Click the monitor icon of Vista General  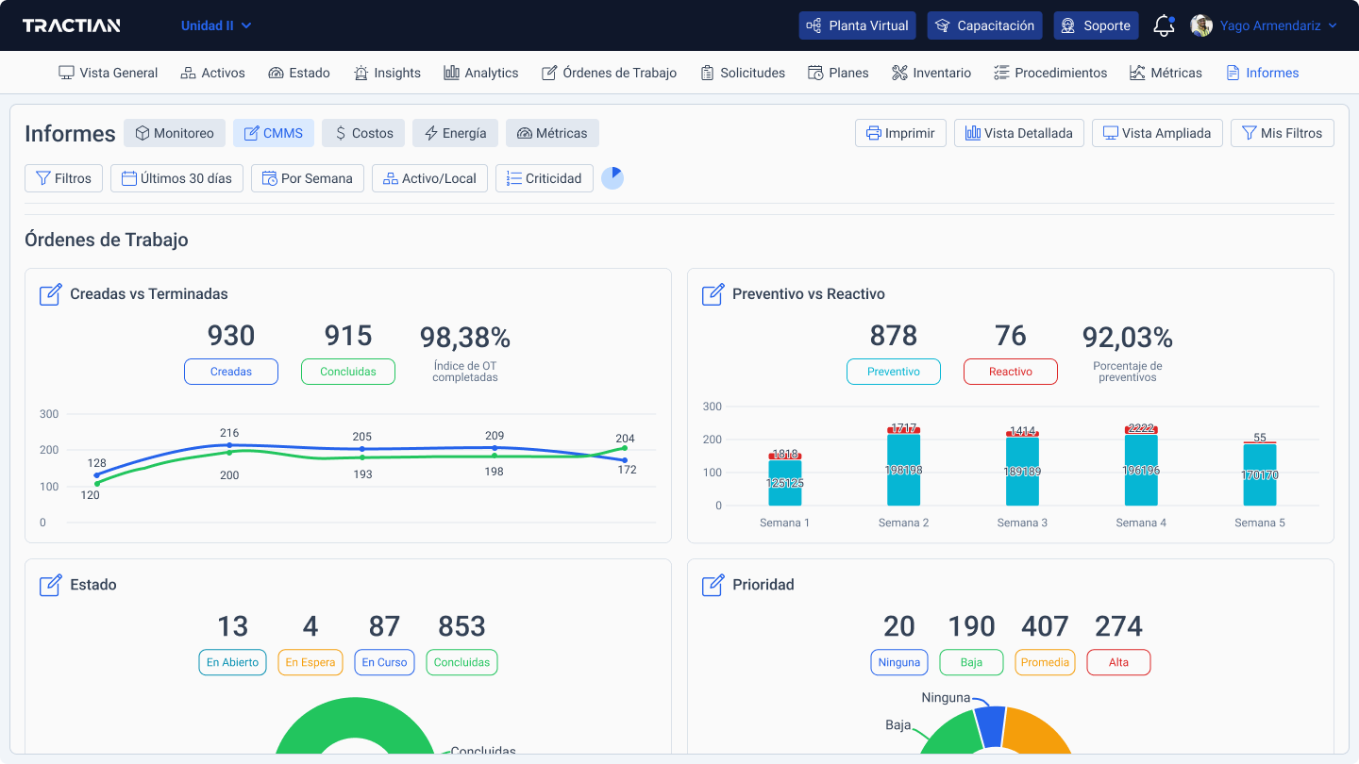coord(66,73)
